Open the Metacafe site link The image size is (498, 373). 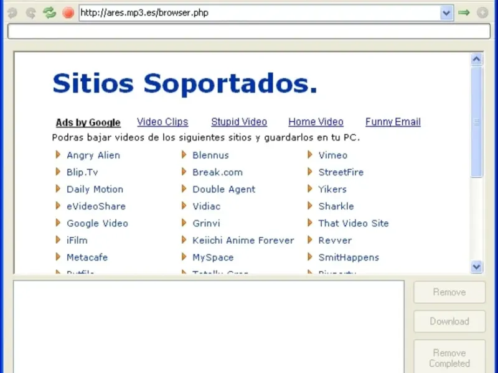(x=87, y=257)
